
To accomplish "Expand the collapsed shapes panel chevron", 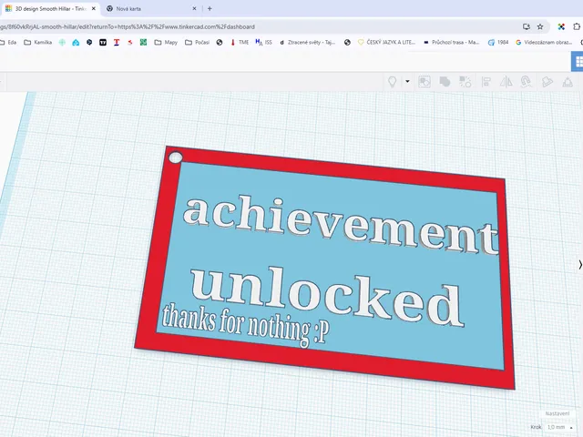I will pyautogui.click(x=580, y=265).
